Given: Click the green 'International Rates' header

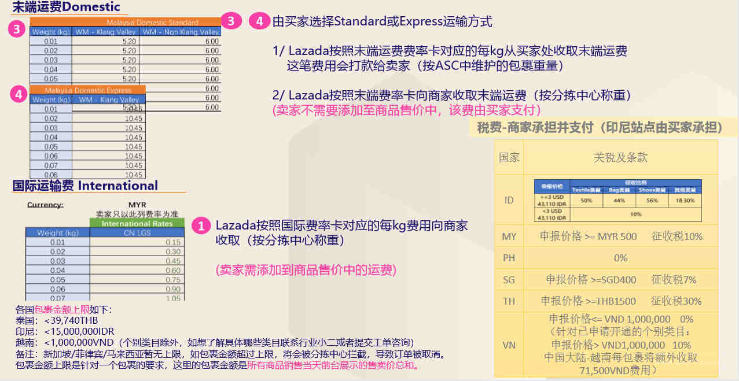Looking at the screenshot, I should click(x=137, y=223).
